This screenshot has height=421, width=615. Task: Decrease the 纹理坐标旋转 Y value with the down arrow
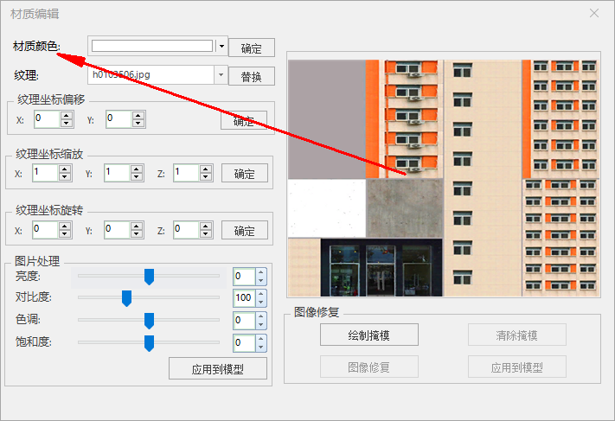pyautogui.click(x=137, y=234)
